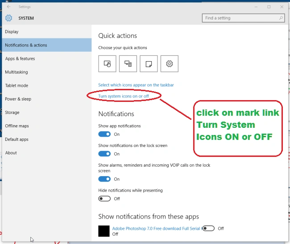The width and height of the screenshot is (290, 244).
Task: Click Turn system icons on or off link
Action: 123,96
